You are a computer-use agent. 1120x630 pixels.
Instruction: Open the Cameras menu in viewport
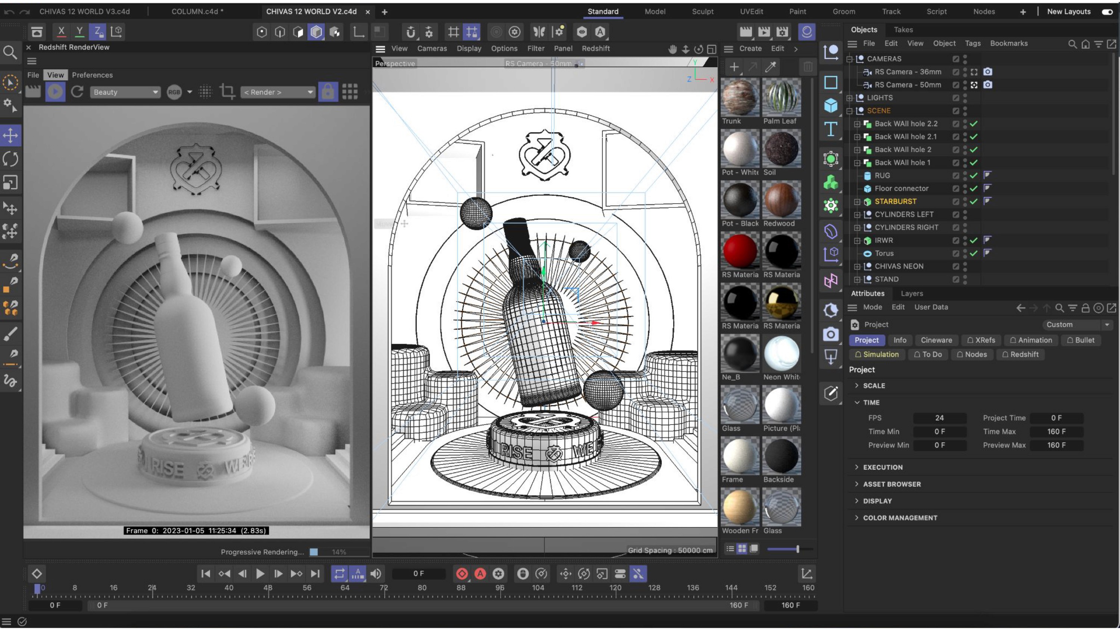click(x=432, y=49)
